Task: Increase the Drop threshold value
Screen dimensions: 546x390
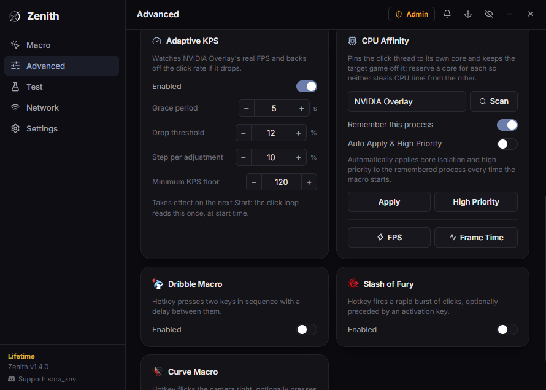Action: pyautogui.click(x=298, y=133)
